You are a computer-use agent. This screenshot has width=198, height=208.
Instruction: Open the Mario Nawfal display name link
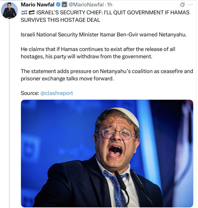[x=38, y=5]
